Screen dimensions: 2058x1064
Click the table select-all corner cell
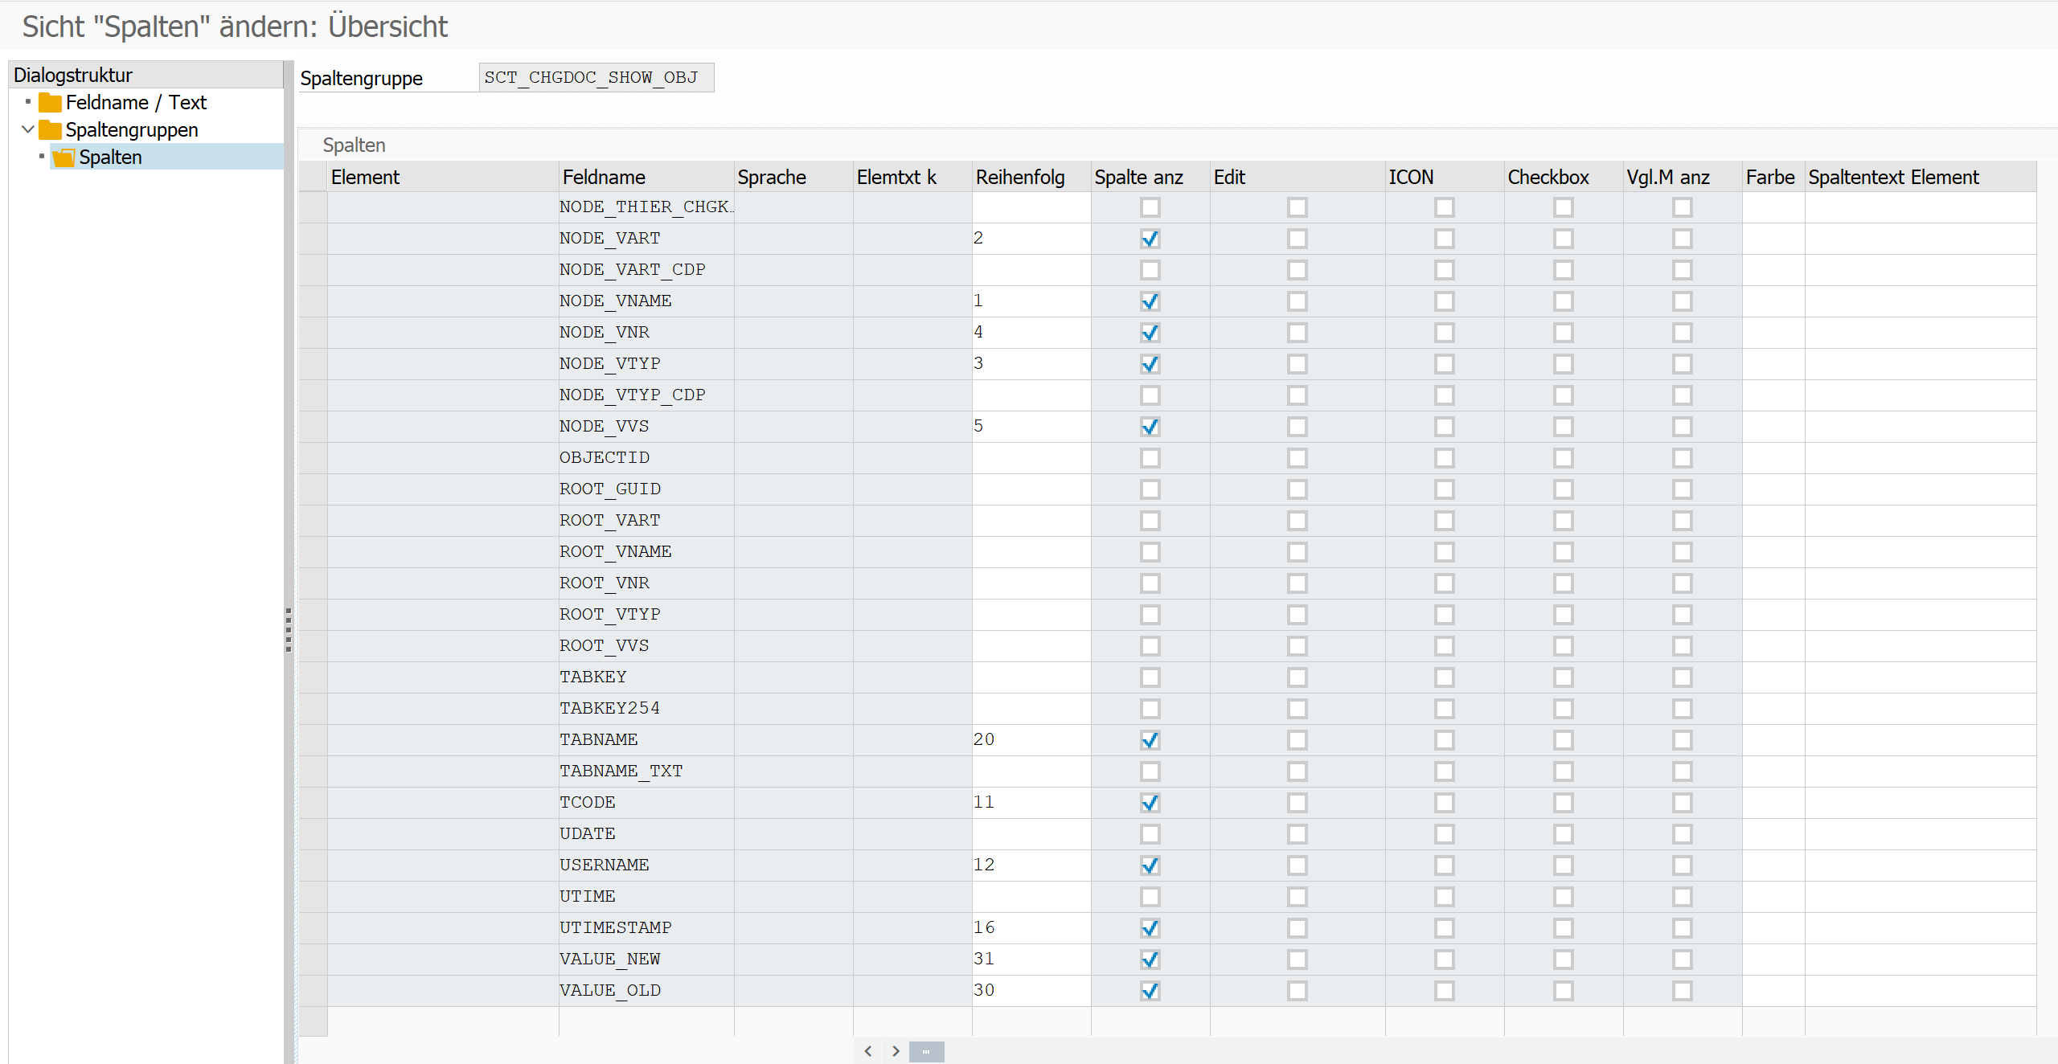point(313,177)
